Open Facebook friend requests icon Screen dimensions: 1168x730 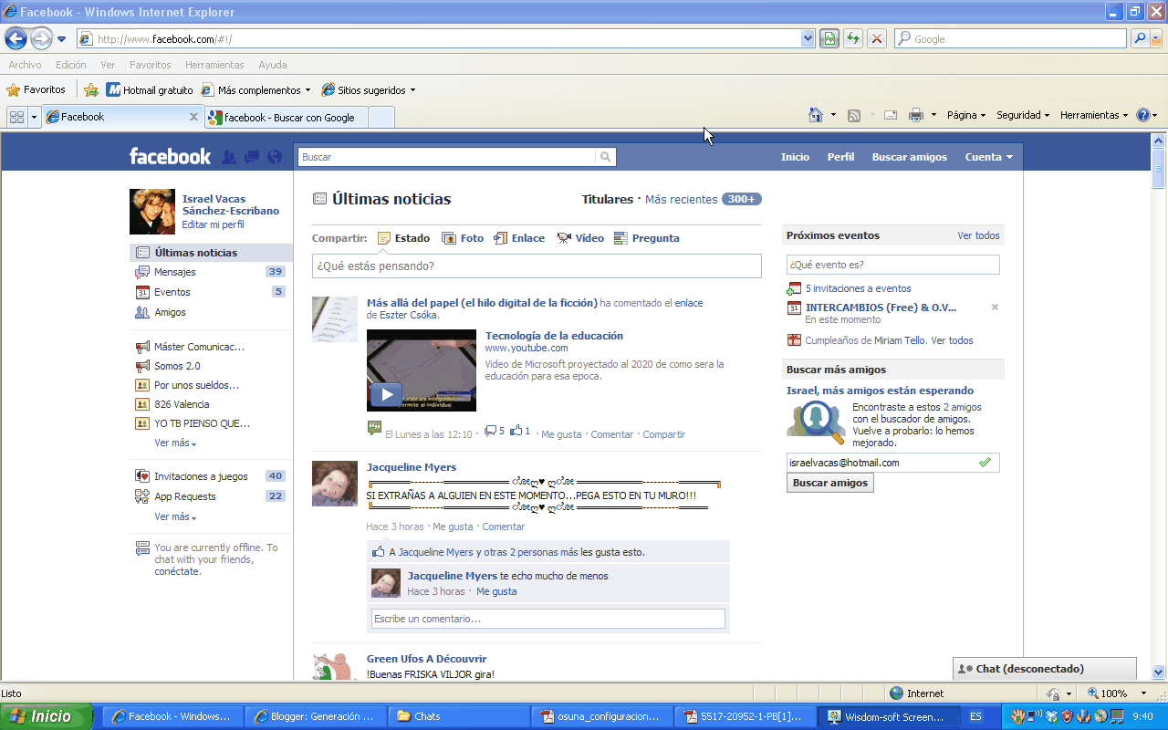pyautogui.click(x=229, y=157)
